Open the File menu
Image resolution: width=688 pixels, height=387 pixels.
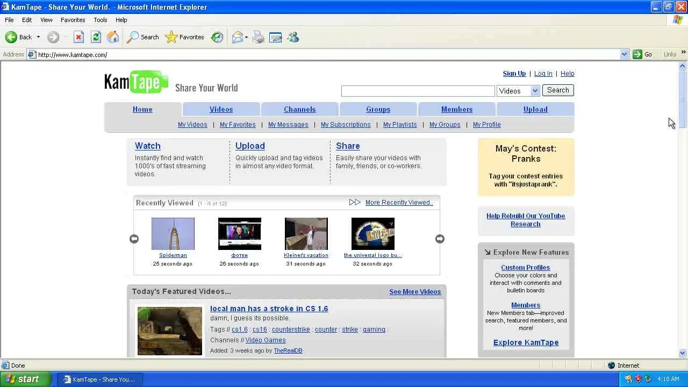[9, 20]
